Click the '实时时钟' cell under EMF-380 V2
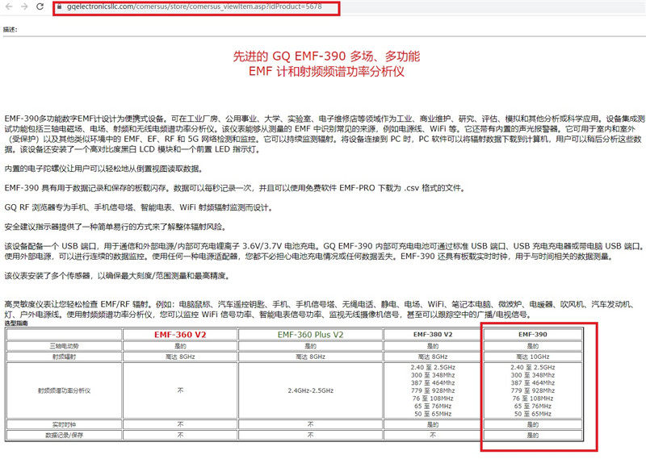 pyautogui.click(x=433, y=424)
